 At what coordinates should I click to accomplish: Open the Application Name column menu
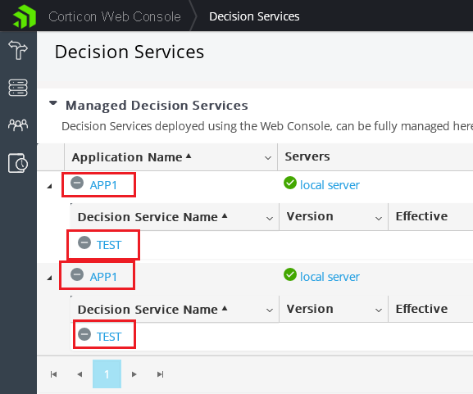pos(268,157)
